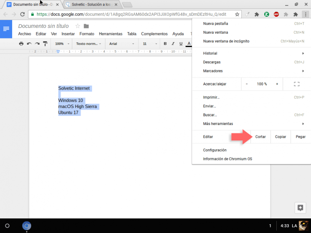Viewport: 311px width, 233px height.
Task: Decrease zoom with the minus button
Action: (x=247, y=84)
